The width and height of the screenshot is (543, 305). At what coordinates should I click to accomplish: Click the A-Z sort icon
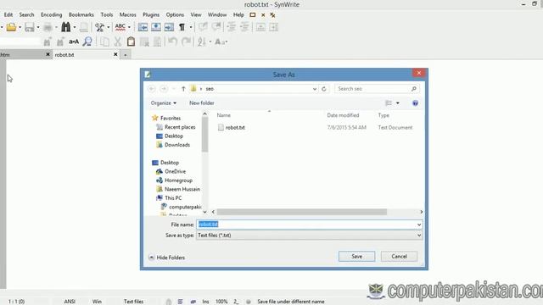202,42
